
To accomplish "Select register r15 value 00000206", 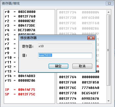I will [x=27, y=81].
